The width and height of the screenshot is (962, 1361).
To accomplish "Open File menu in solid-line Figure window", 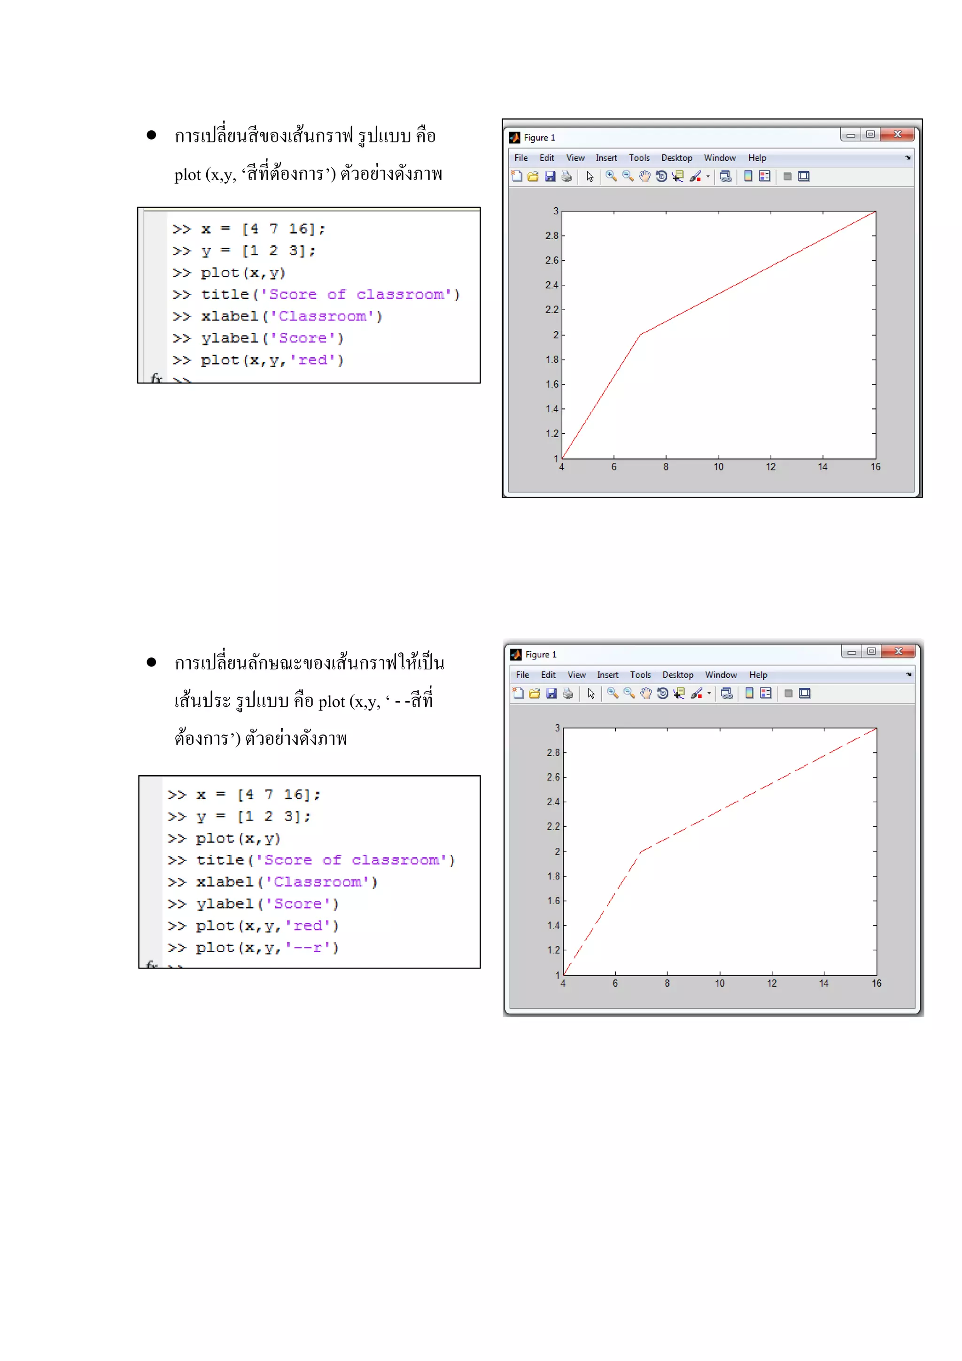I will click(520, 158).
